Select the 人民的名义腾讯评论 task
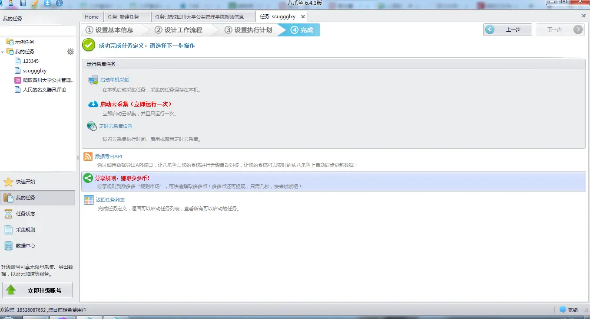Screen dimensions: 590x319 tap(44, 90)
